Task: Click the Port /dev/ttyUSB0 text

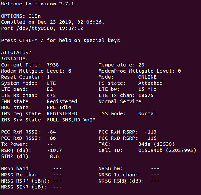Action: (27, 28)
